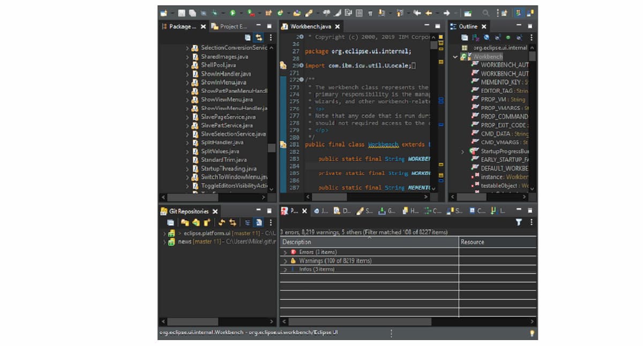
Task: Click the override marker on line 281
Action: (x=283, y=144)
